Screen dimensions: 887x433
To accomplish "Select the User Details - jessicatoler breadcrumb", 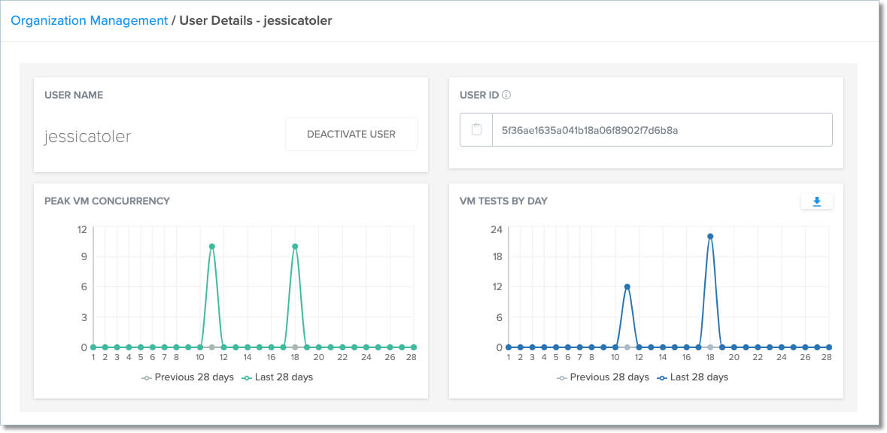I will [254, 20].
